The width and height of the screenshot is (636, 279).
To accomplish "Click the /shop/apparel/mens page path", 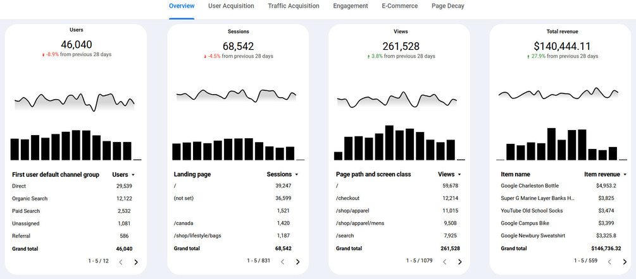I will click(x=360, y=223).
